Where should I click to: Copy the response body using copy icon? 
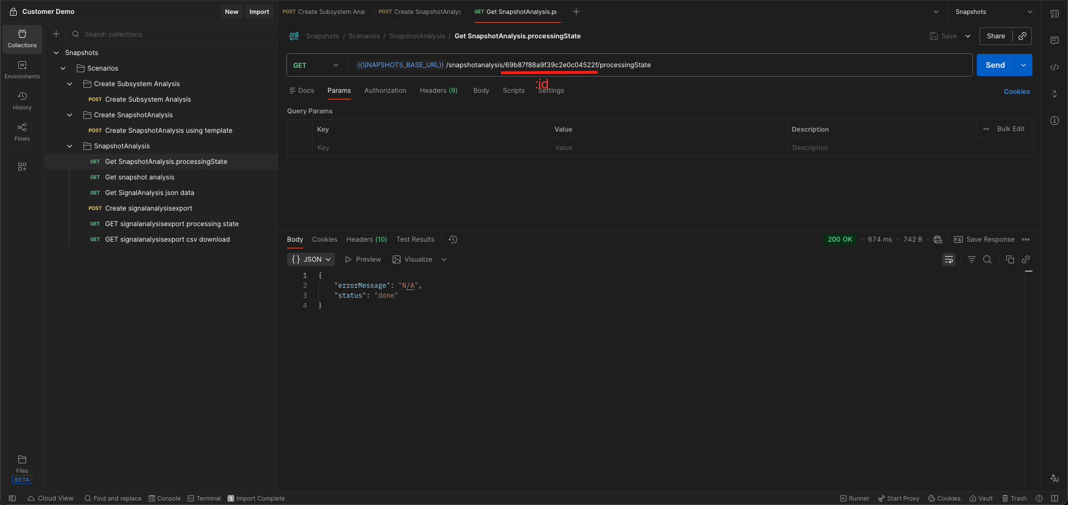pyautogui.click(x=1010, y=259)
